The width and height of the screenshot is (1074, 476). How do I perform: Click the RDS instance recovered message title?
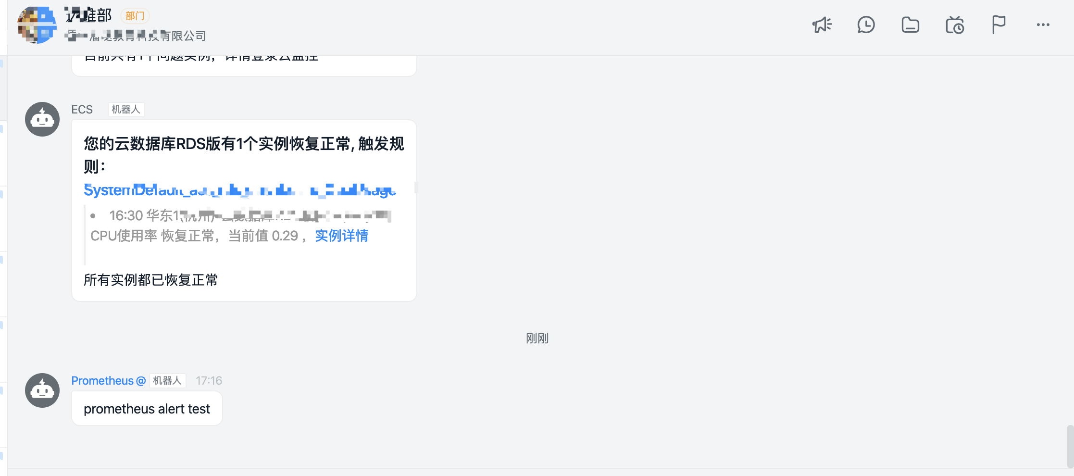pyautogui.click(x=244, y=155)
